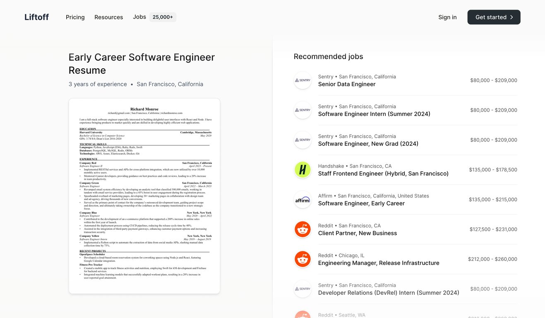The image size is (545, 318).
Task: Open the Resources menu
Action: click(x=108, y=17)
